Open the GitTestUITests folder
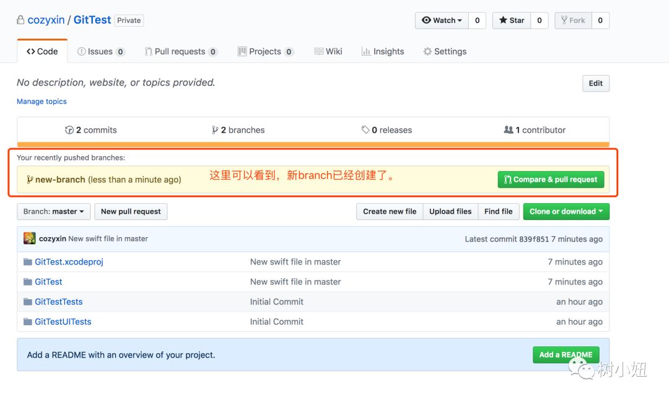 click(63, 322)
